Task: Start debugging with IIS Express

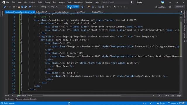Action: 73,7
